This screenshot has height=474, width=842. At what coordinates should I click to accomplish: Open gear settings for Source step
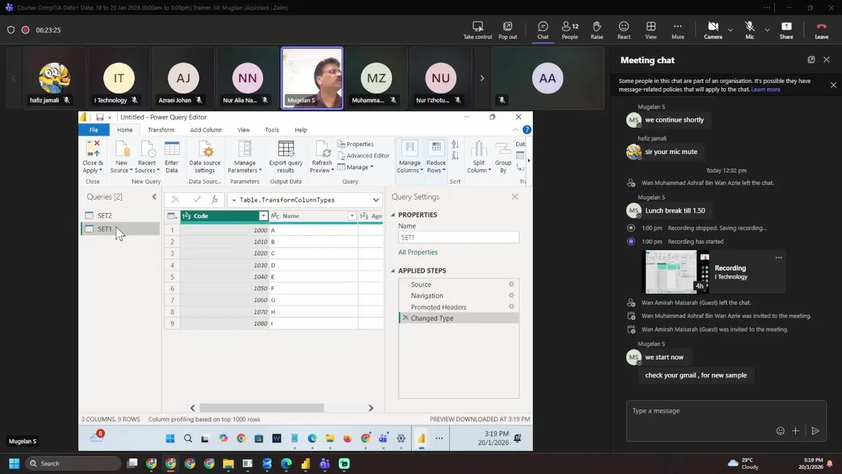pos(511,284)
